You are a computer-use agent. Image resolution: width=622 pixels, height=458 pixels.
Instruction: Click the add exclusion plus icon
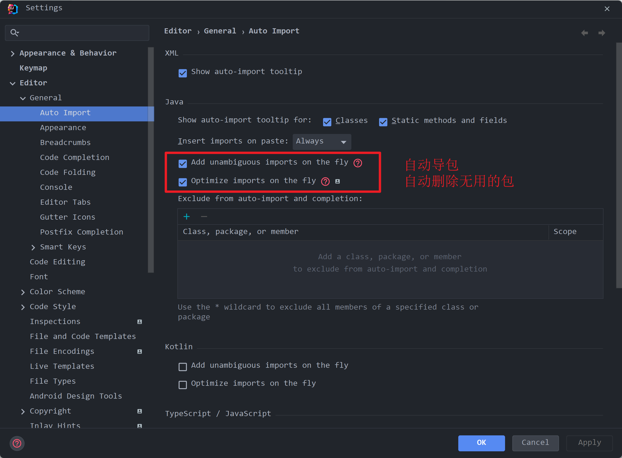pos(186,217)
